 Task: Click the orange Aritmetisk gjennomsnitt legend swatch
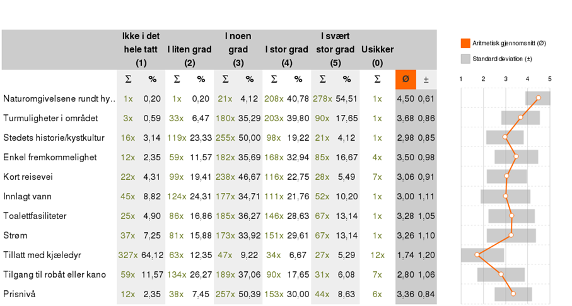click(x=465, y=43)
